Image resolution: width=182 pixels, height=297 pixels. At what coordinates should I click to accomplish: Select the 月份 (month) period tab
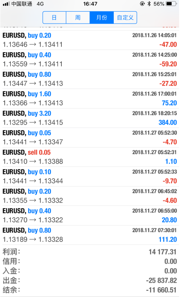pyautogui.click(x=102, y=17)
